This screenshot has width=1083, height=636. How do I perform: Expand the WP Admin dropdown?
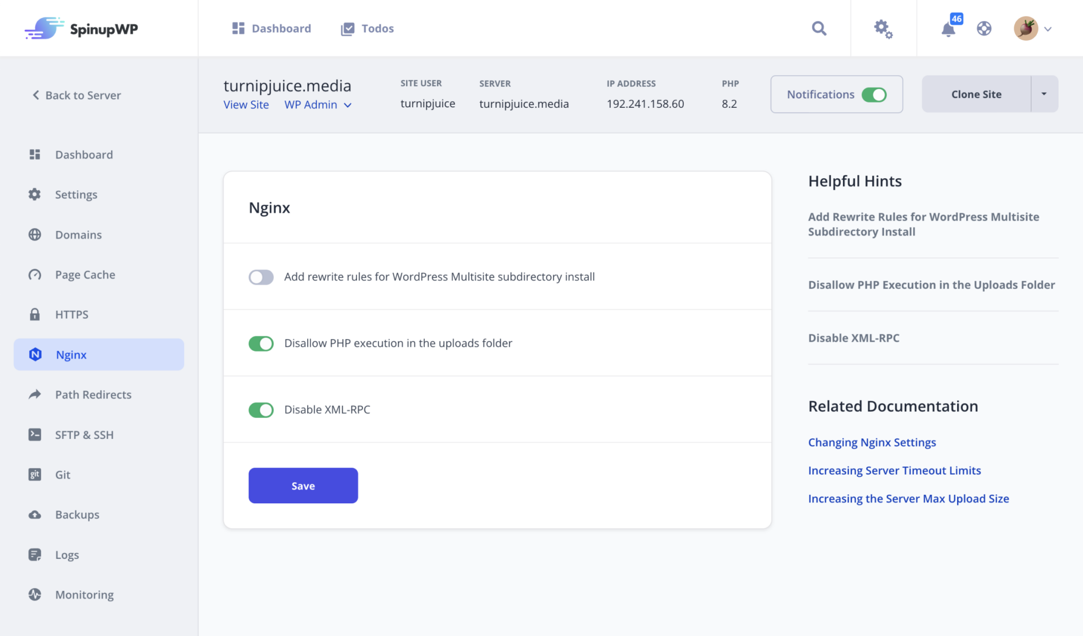pyautogui.click(x=318, y=104)
